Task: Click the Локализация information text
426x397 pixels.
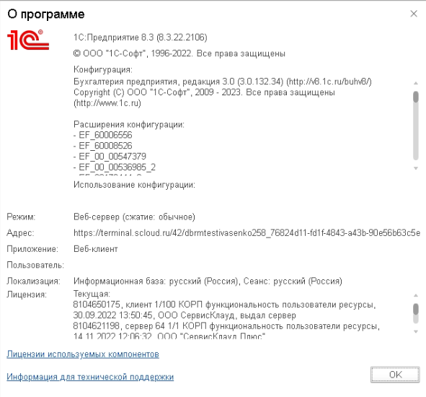Action: click(x=208, y=281)
